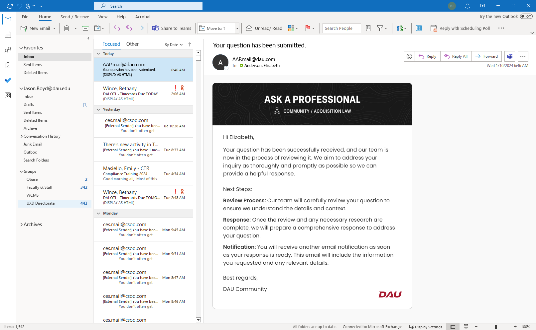Open the New Email dropdown arrow

[x=54, y=28]
